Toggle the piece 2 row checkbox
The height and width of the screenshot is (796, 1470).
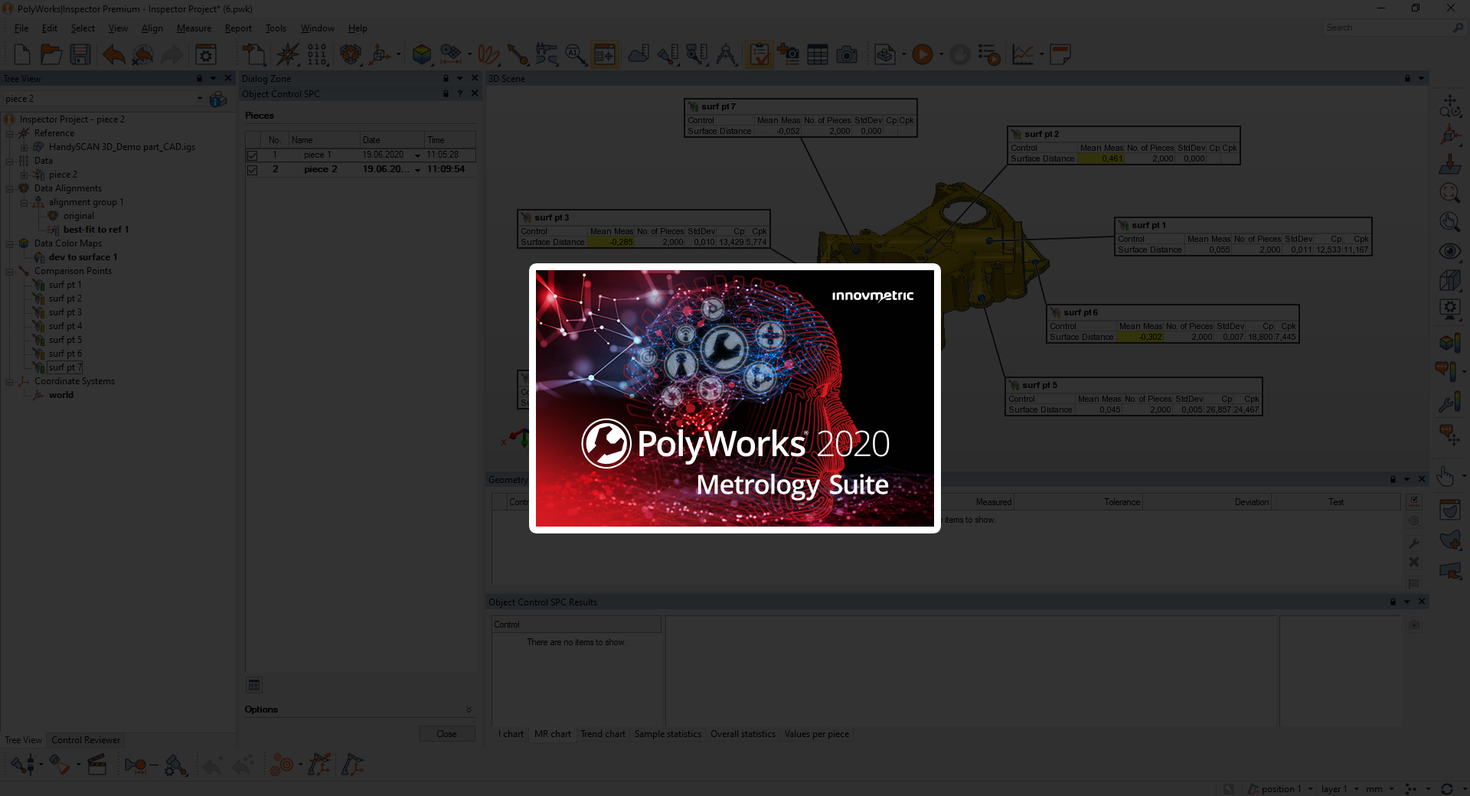252,170
